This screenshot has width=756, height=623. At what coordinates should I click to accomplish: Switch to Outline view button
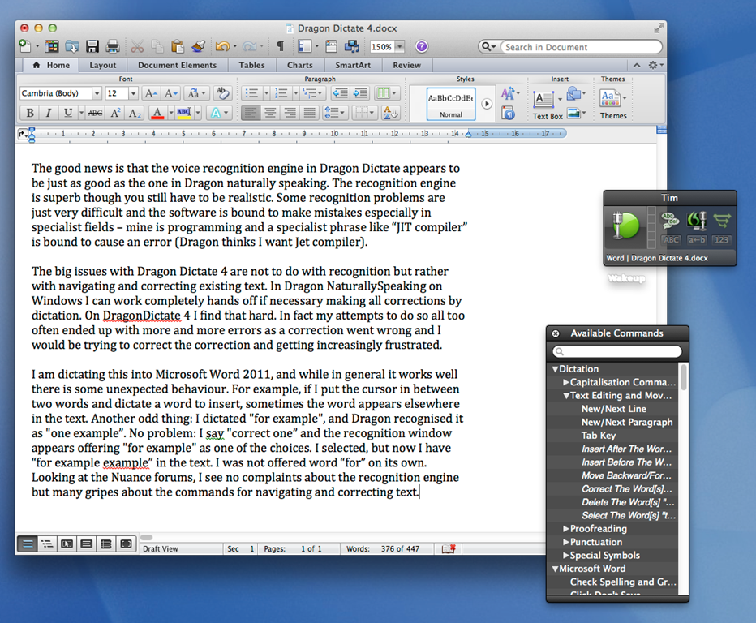click(x=47, y=544)
